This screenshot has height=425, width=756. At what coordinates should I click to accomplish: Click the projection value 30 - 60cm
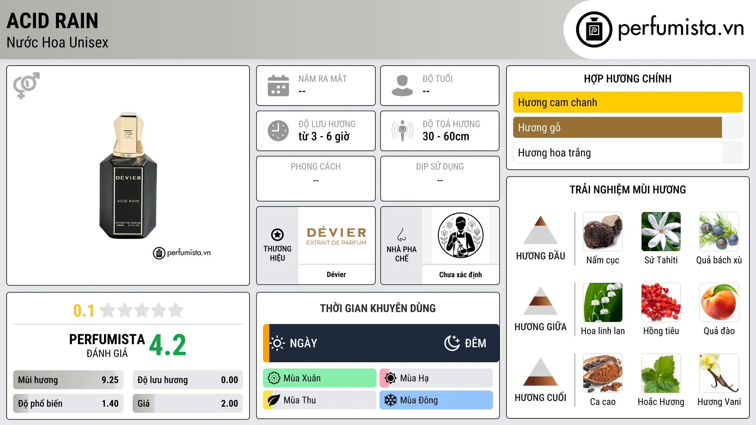coord(446,136)
